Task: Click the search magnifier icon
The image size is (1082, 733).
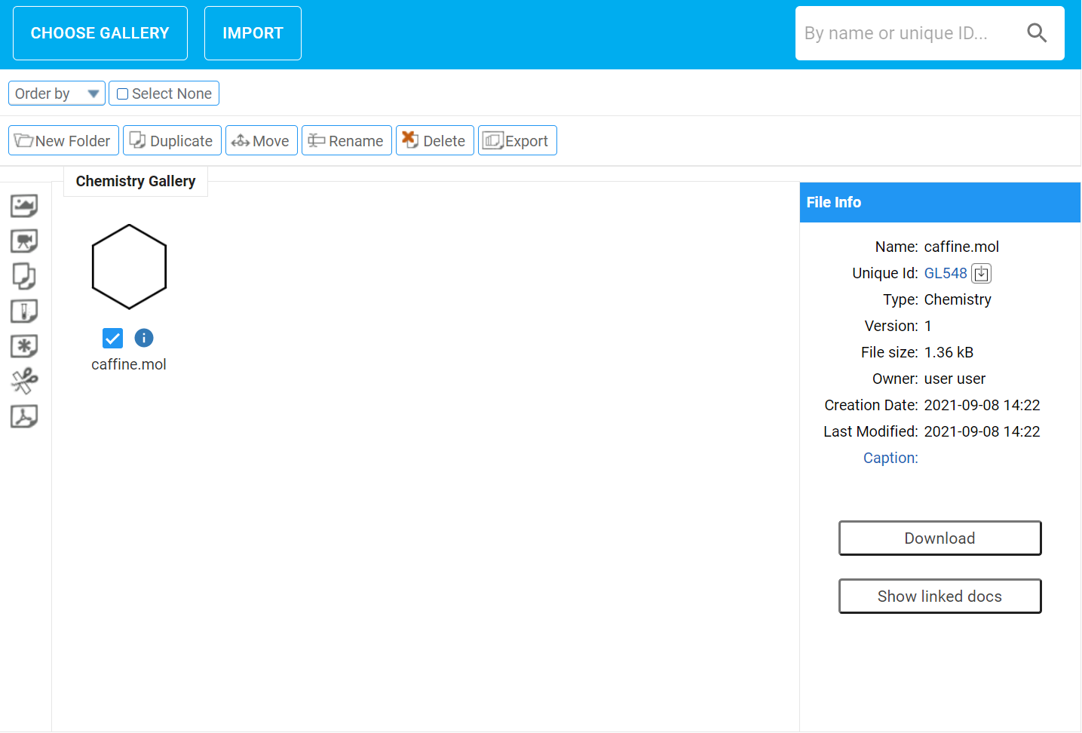Action: pyautogui.click(x=1037, y=33)
